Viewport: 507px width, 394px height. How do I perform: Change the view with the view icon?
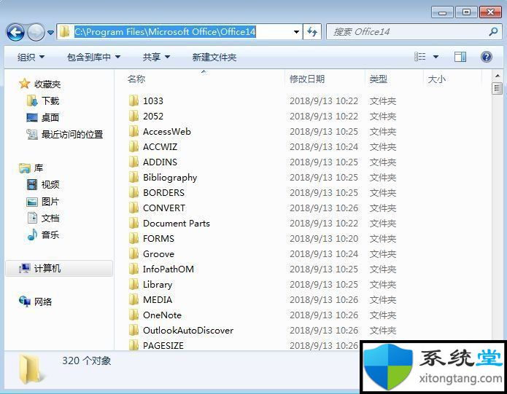[x=419, y=57]
